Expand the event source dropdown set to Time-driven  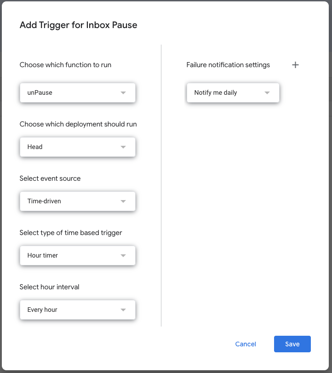pyautogui.click(x=78, y=201)
